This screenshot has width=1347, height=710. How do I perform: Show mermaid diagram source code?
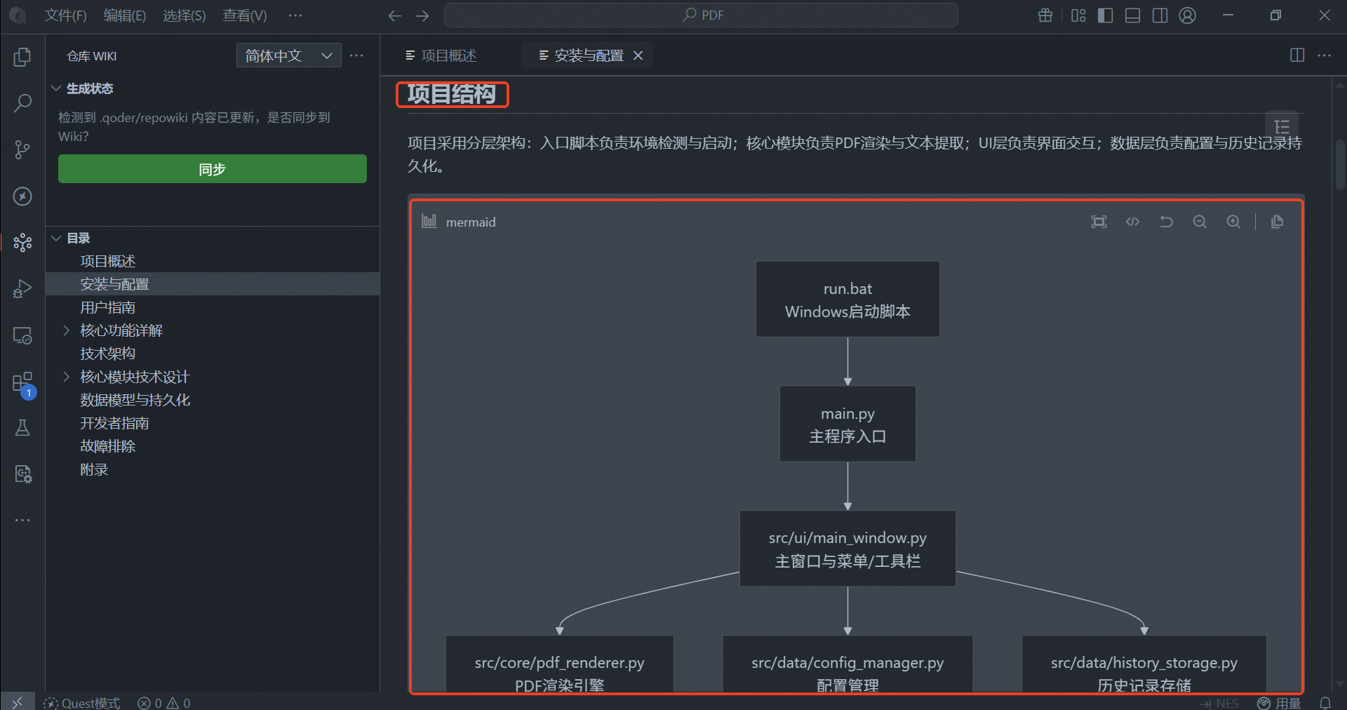(x=1132, y=222)
